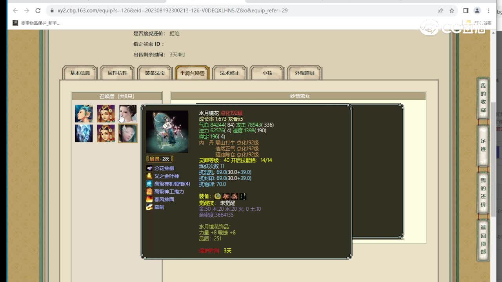View site info via the lock icon

point(52,11)
